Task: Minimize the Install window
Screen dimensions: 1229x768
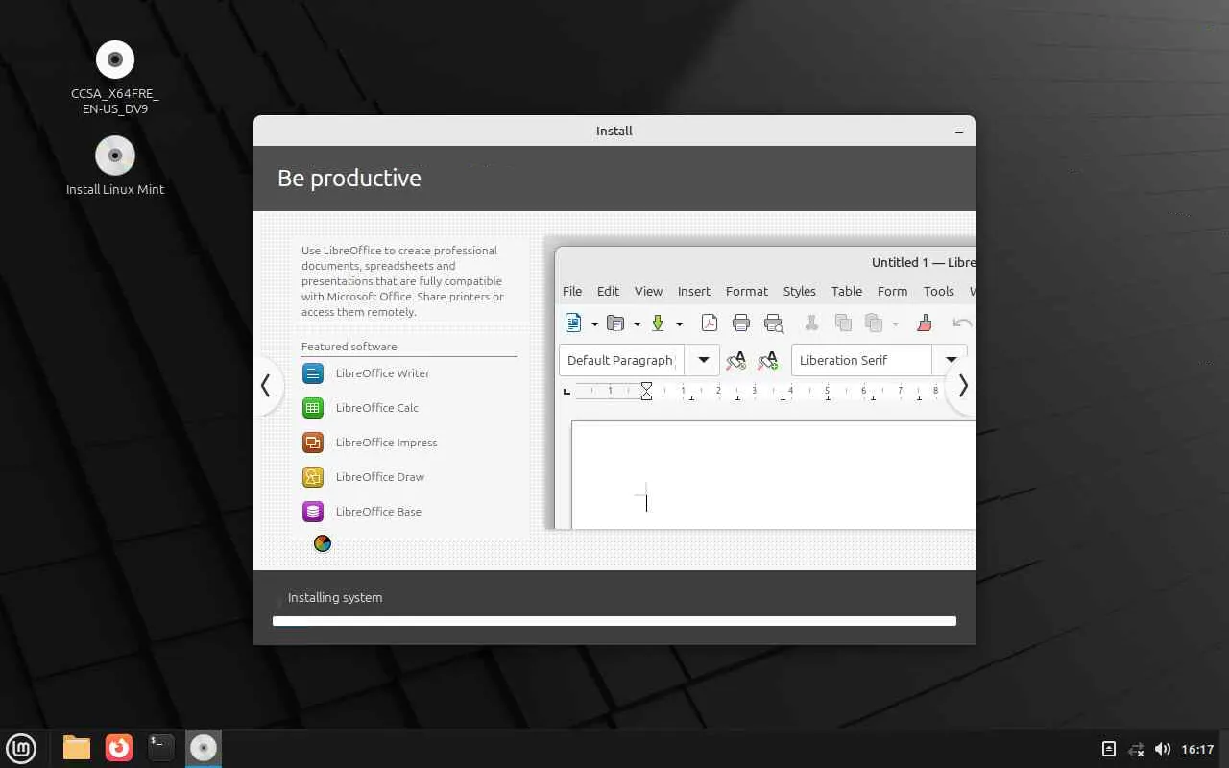Action: 959,132
